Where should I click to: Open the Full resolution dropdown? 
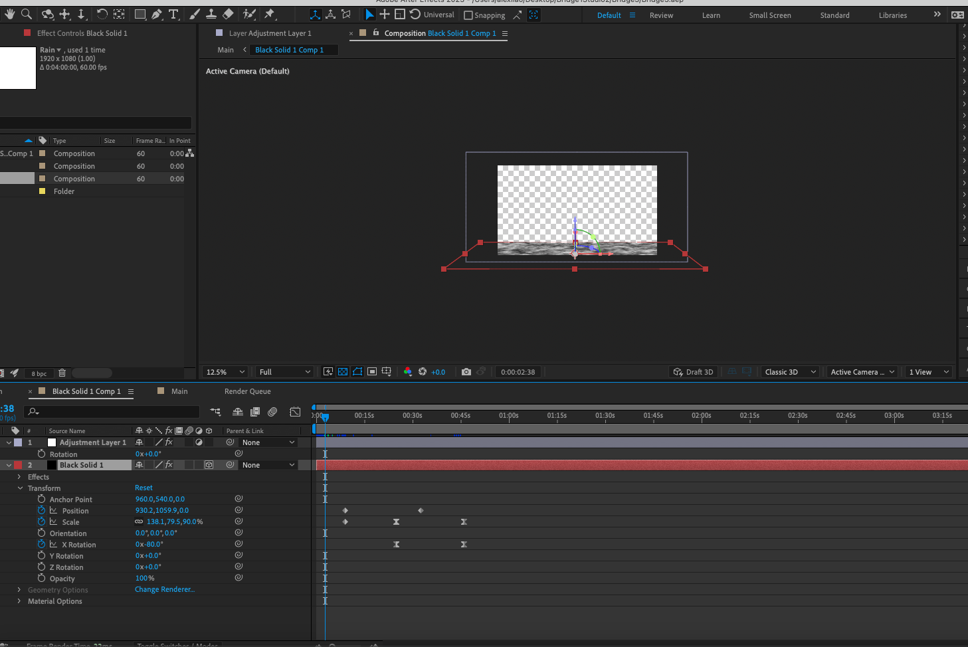[285, 372]
